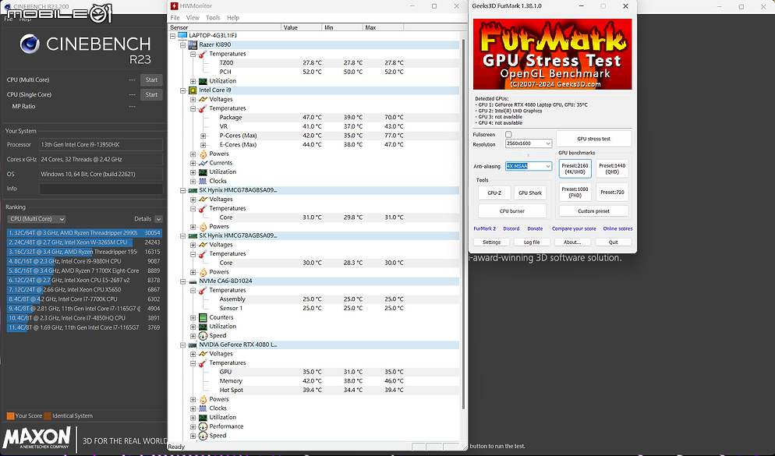Click the Razer KI890 motherboard icon

193,45
